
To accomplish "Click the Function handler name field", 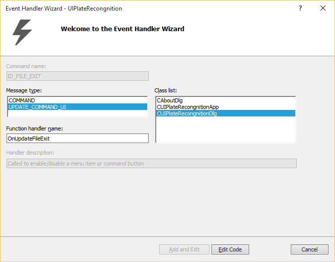I will tap(77, 139).
